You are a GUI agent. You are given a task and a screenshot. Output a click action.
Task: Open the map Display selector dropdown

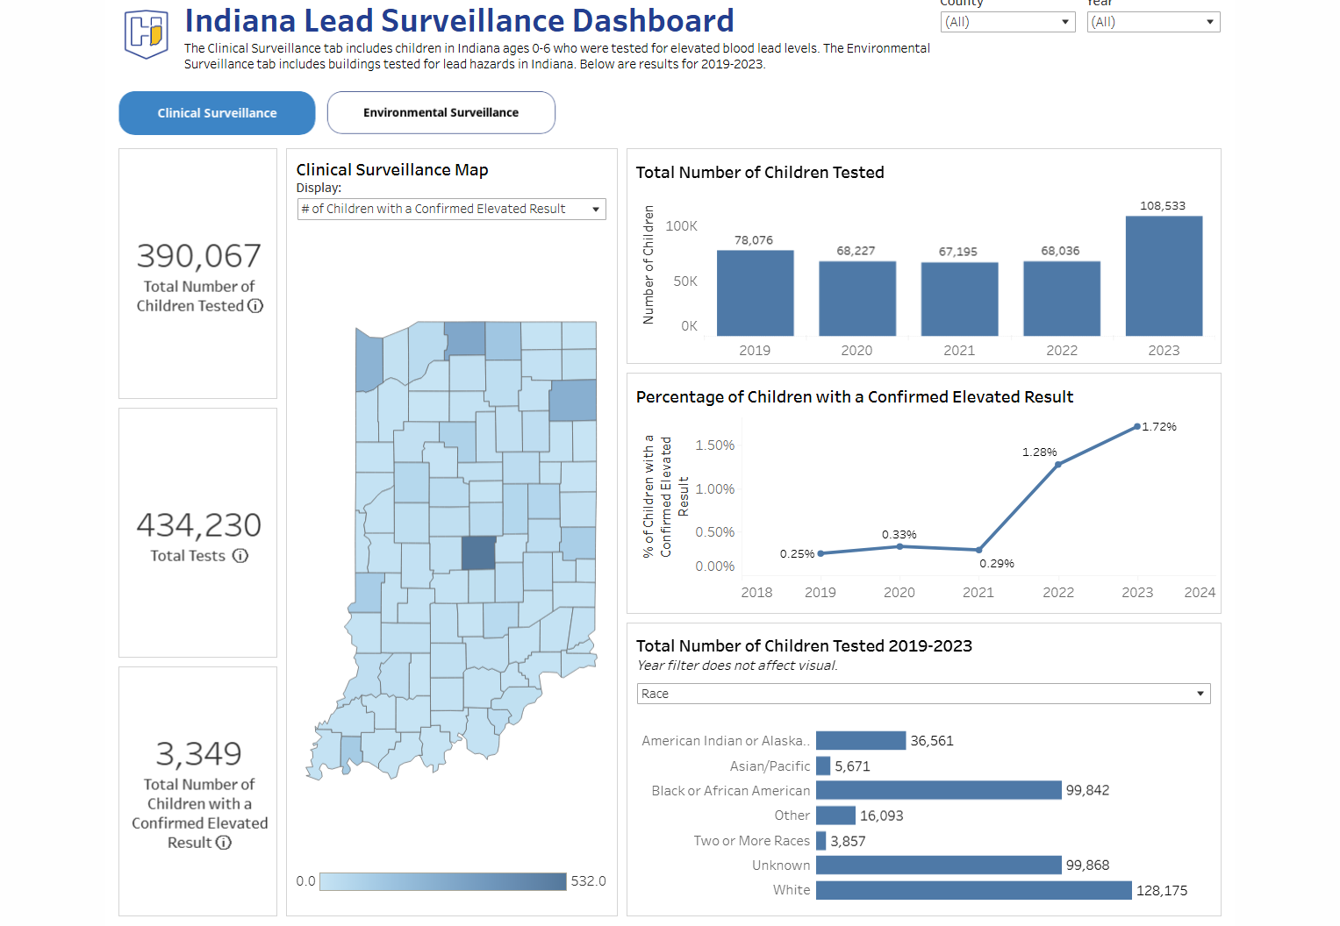click(596, 209)
